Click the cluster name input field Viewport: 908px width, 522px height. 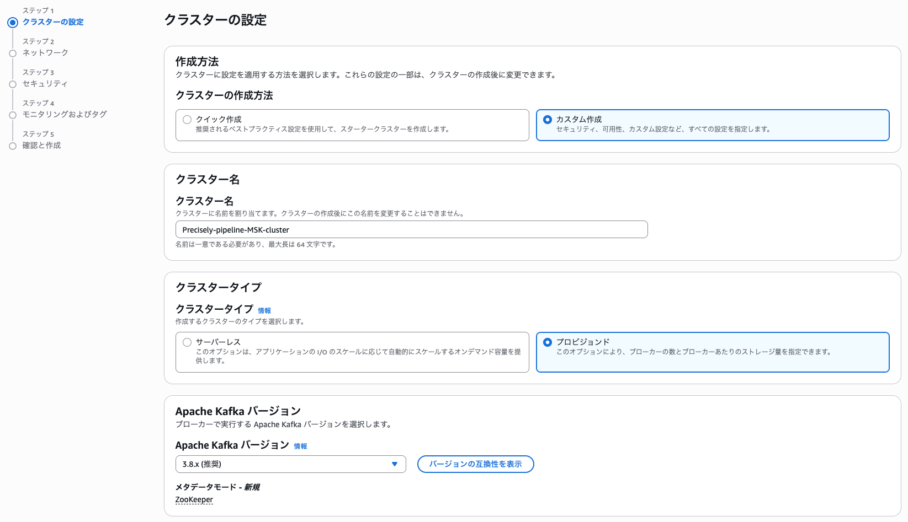[411, 230]
